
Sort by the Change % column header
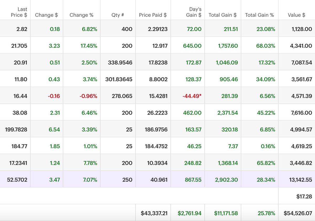(x=81, y=15)
